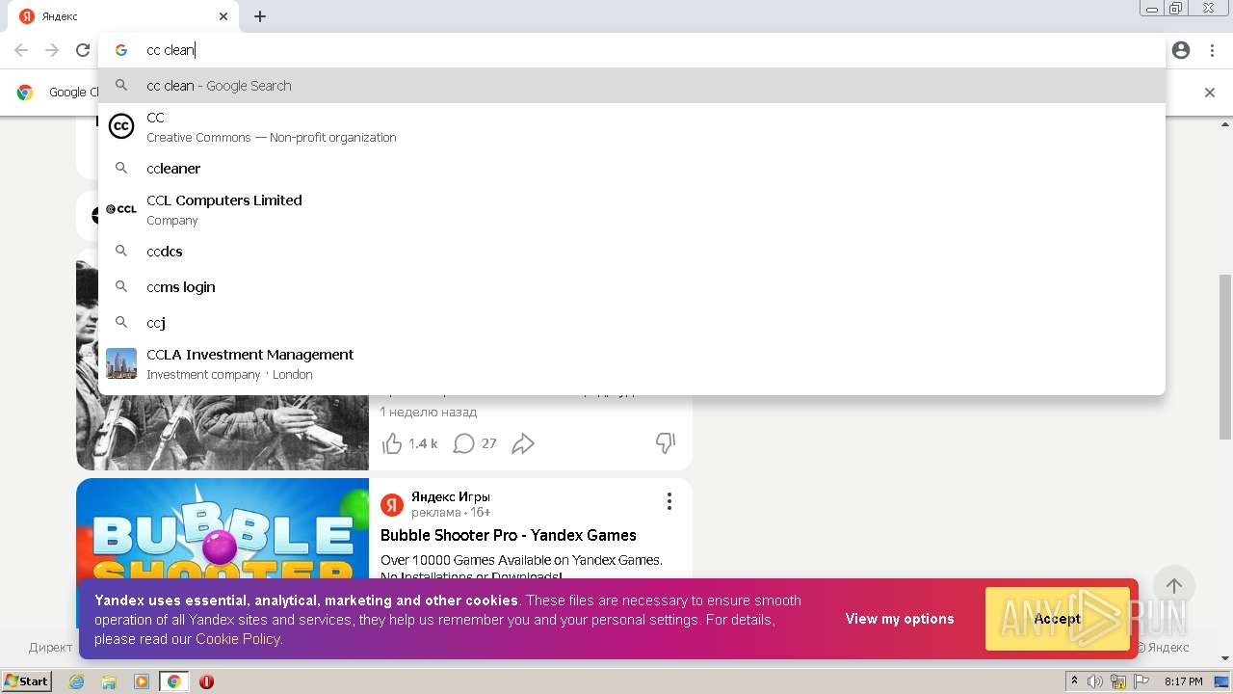Screen dimensions: 1233x694
Task: Select 'cc clean - Google Search' suggestion
Action: (631, 86)
